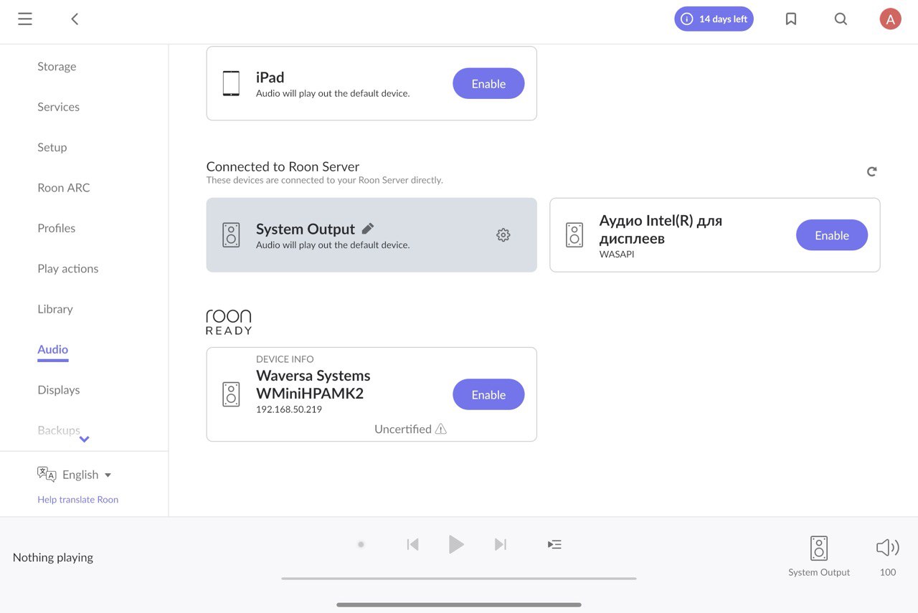Viewport: 918px width, 613px height.
Task: Open the System Output zone selector
Action: tap(819, 556)
